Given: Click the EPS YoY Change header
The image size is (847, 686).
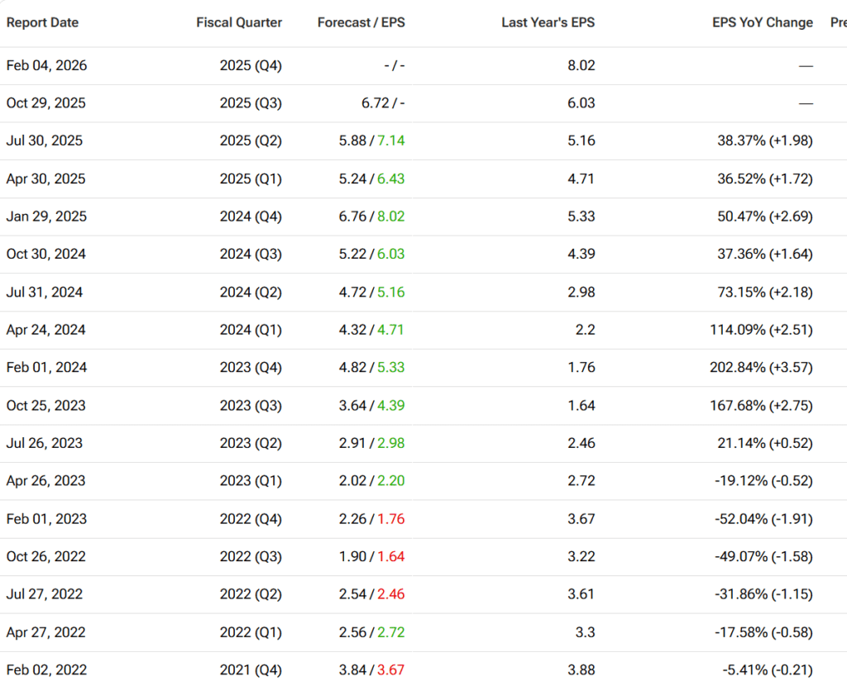Looking at the screenshot, I should [x=762, y=22].
